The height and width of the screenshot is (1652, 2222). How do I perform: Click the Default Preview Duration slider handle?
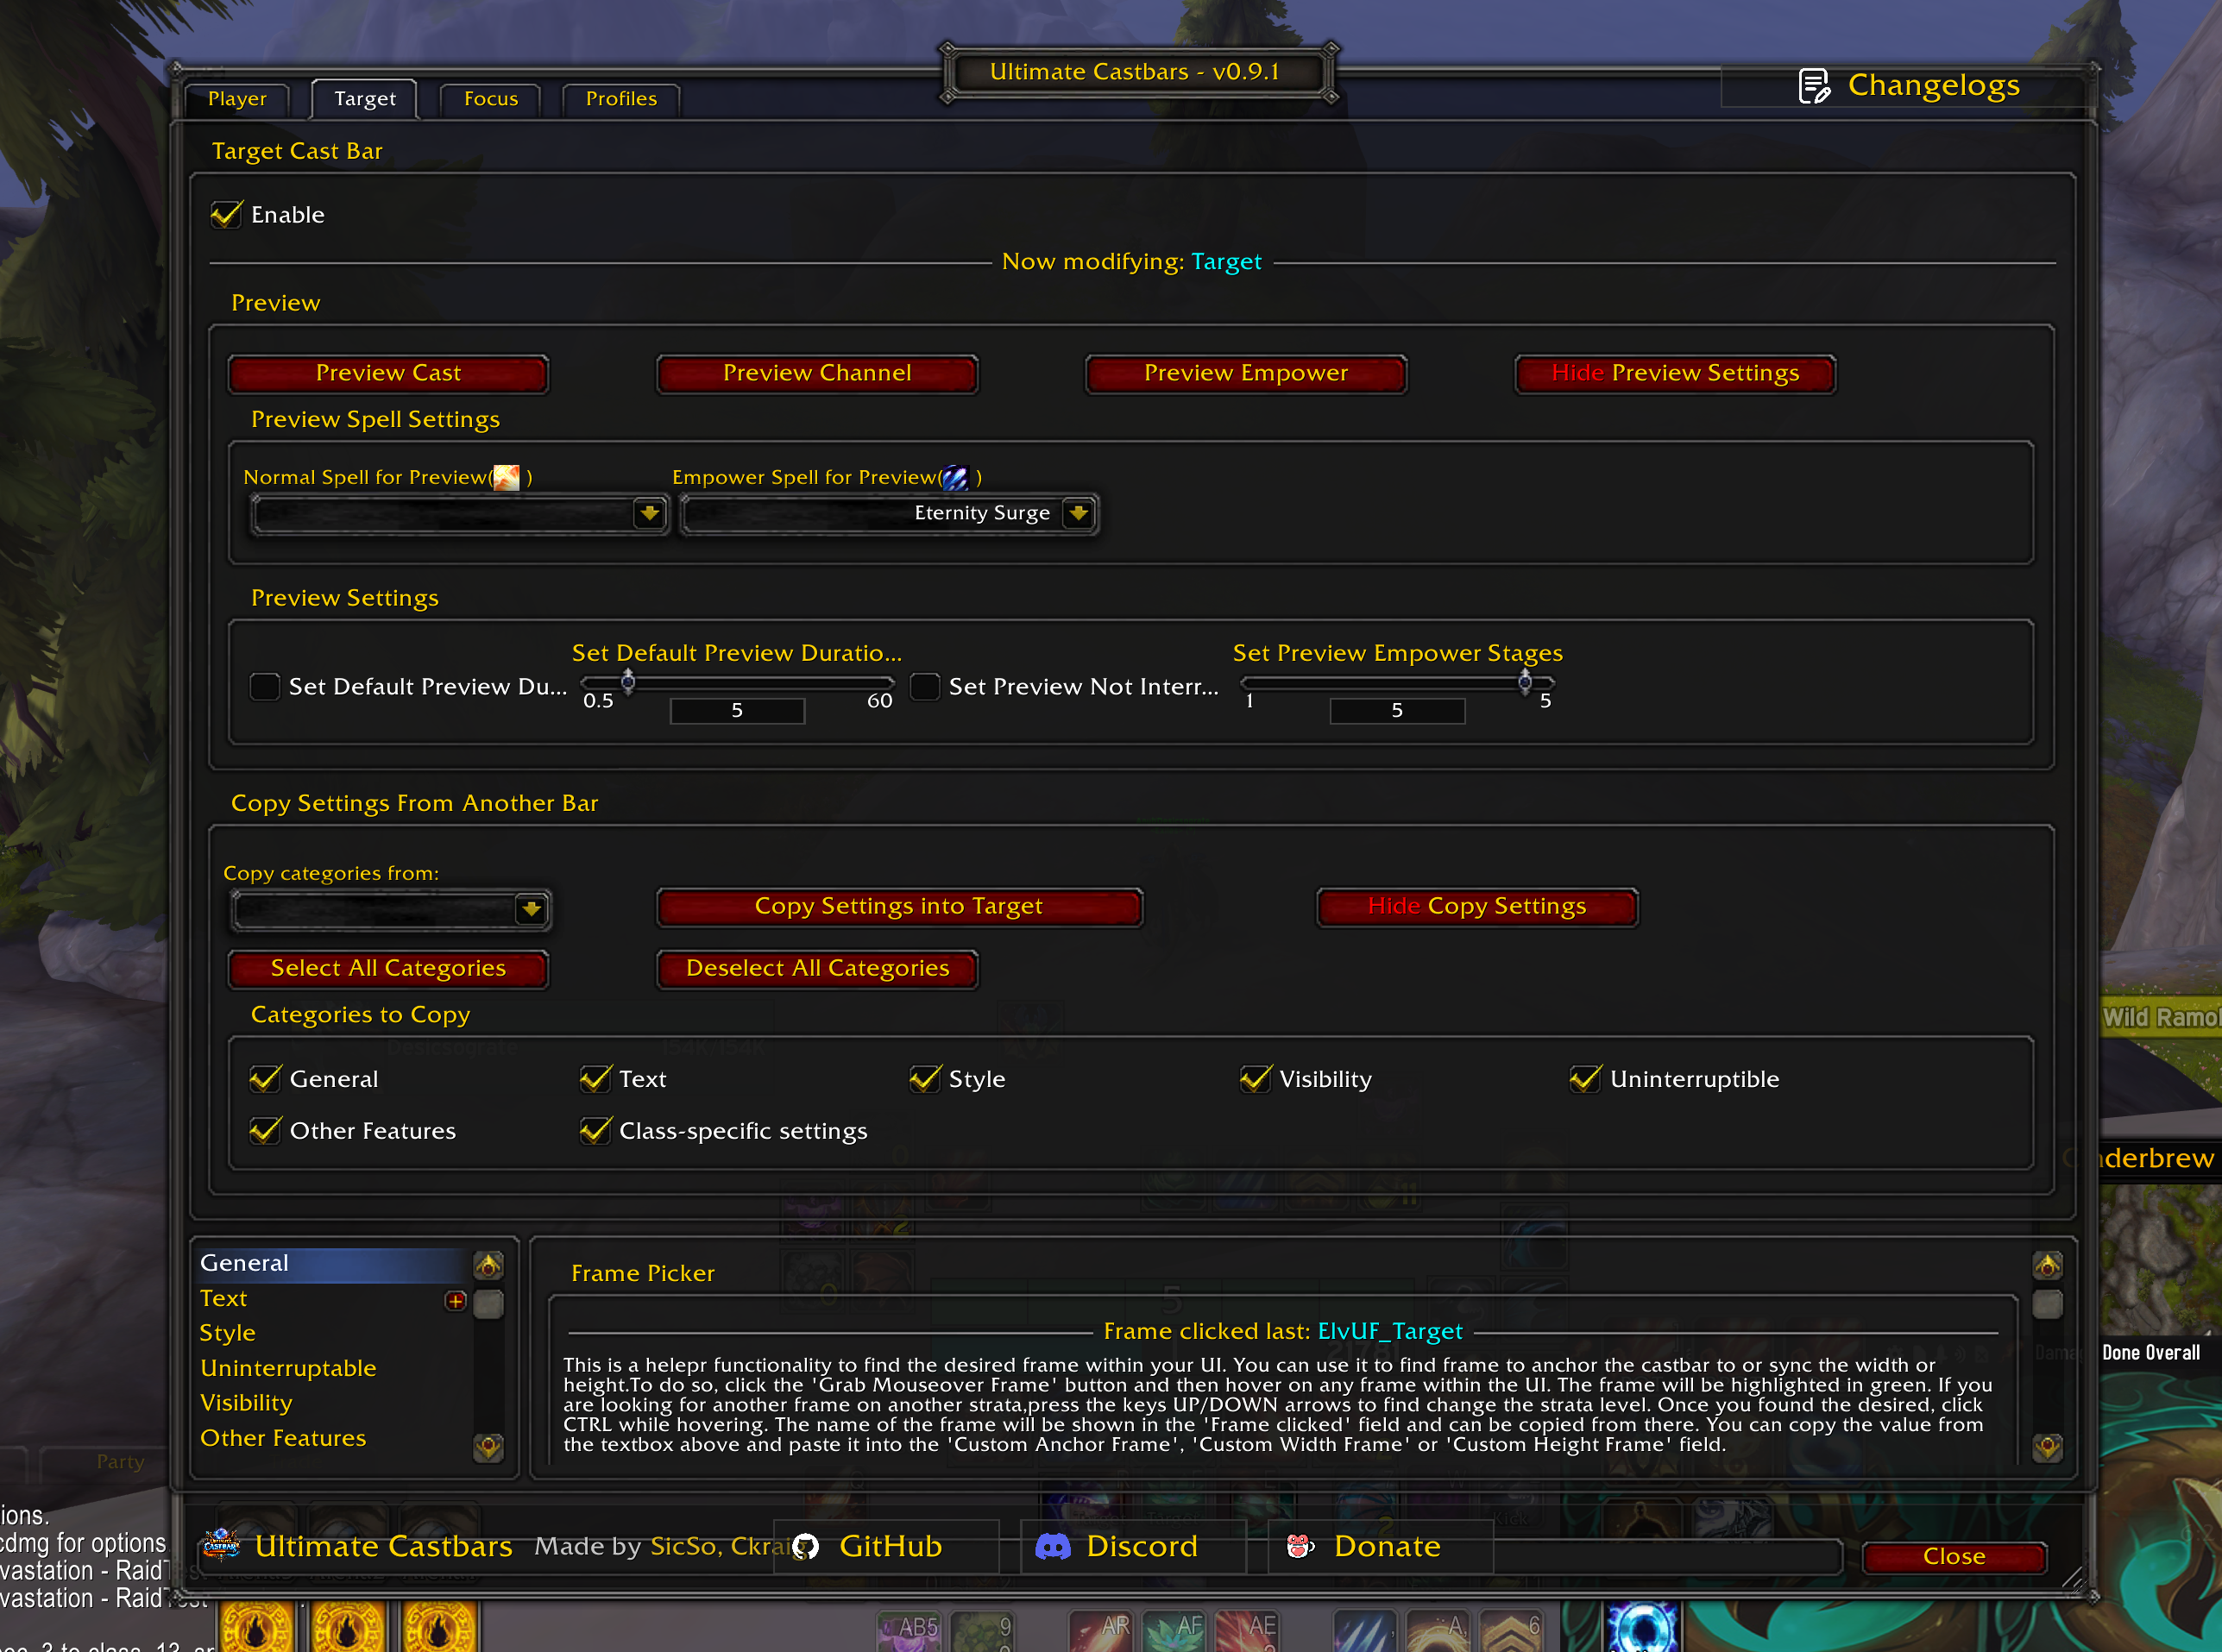pos(628,683)
